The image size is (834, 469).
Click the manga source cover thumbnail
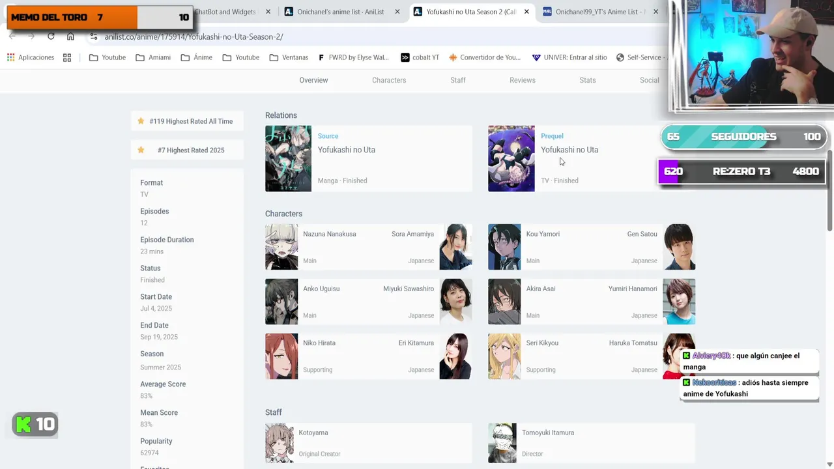pos(288,158)
